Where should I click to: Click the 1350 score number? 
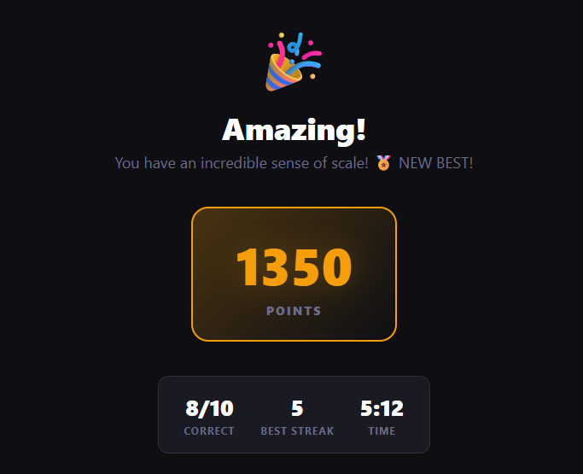pos(294,267)
